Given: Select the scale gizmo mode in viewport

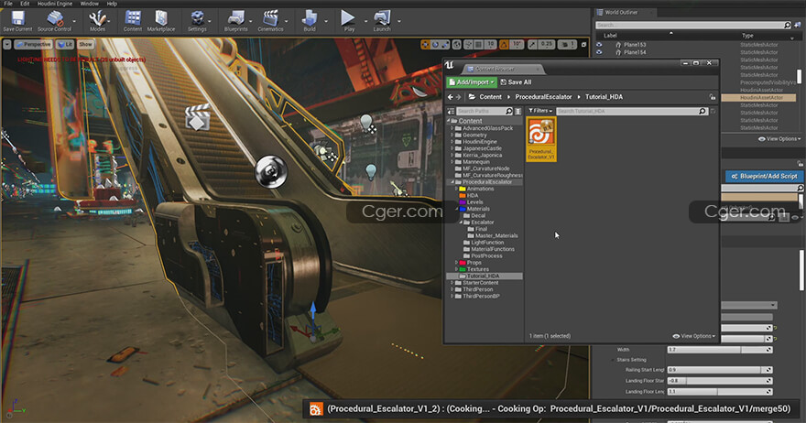Looking at the screenshot, I should point(444,45).
